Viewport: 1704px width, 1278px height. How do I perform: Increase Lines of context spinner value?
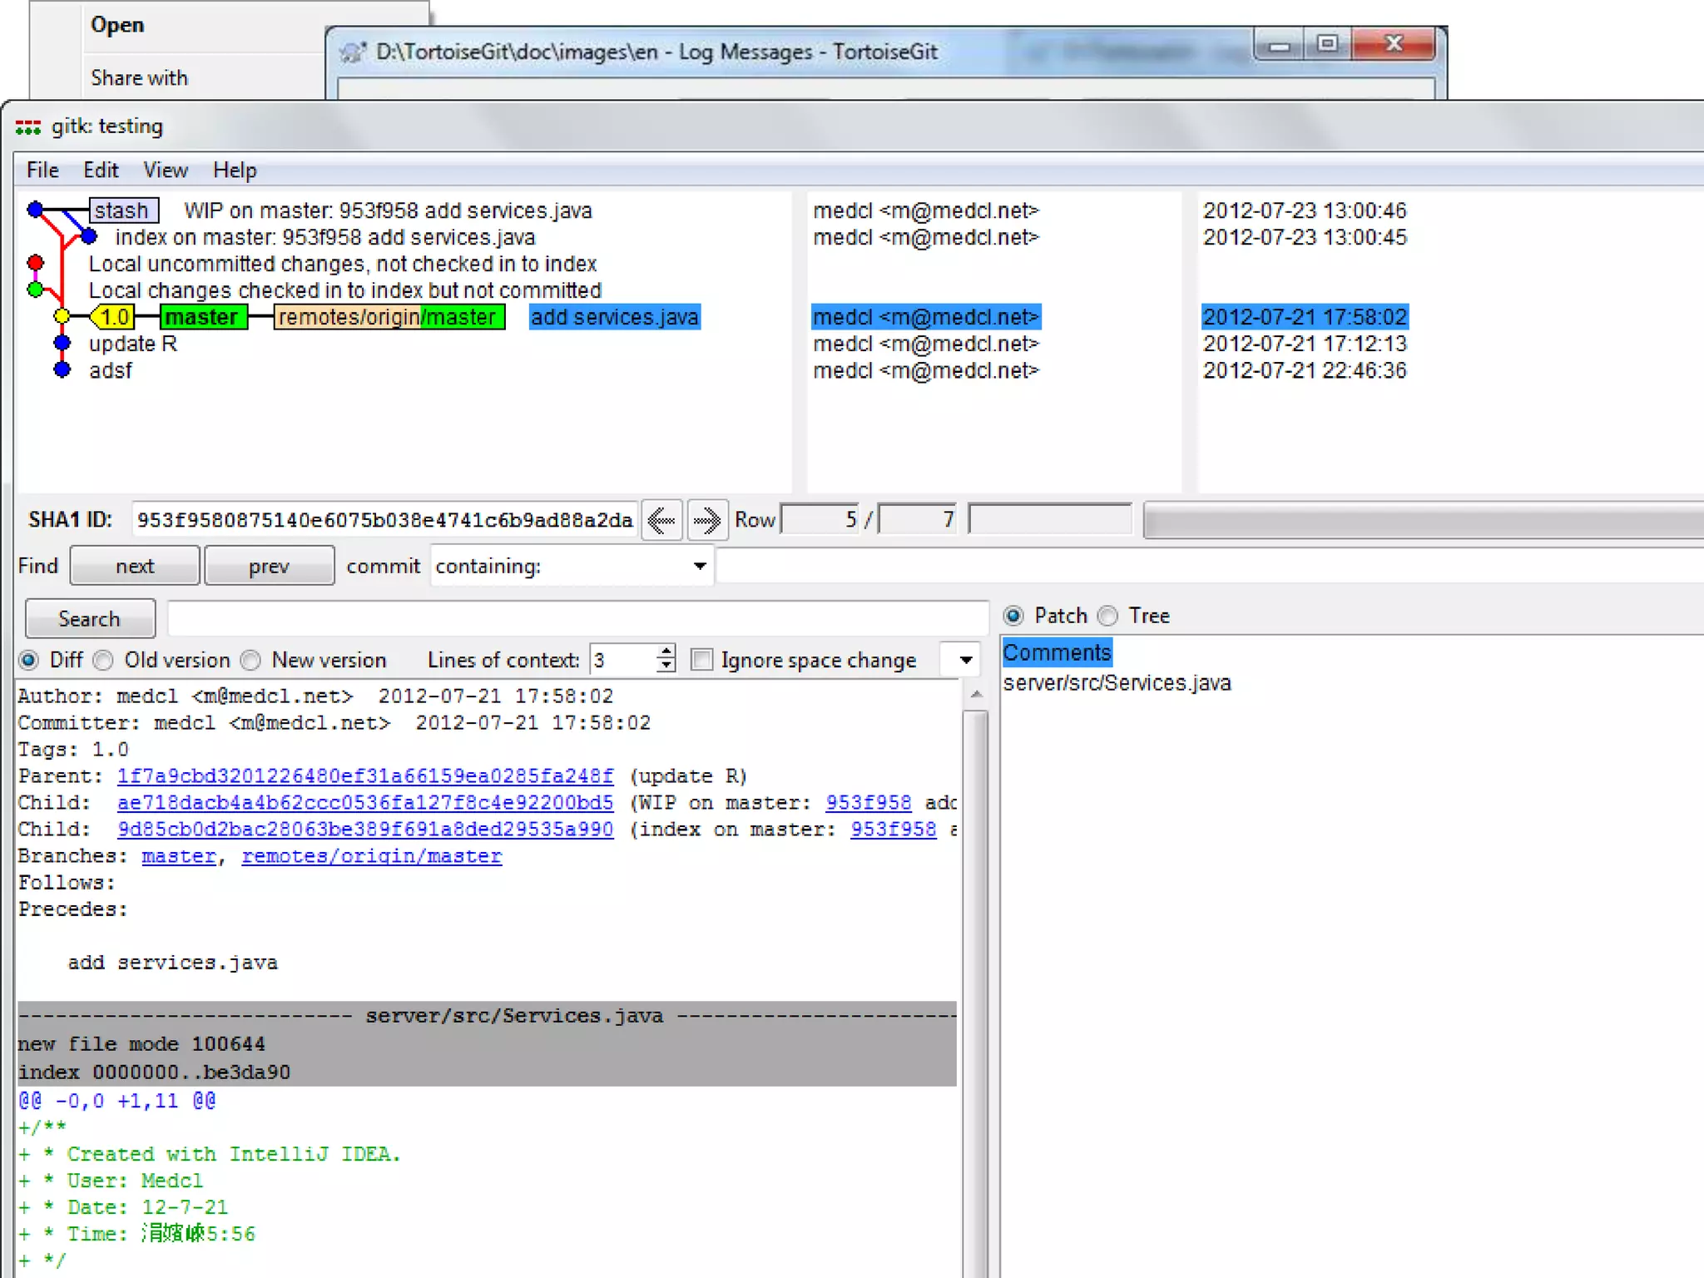pos(666,652)
